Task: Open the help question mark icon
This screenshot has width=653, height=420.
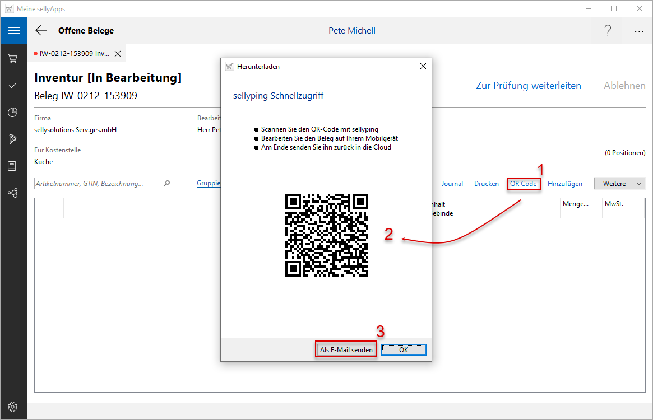Action: click(608, 31)
